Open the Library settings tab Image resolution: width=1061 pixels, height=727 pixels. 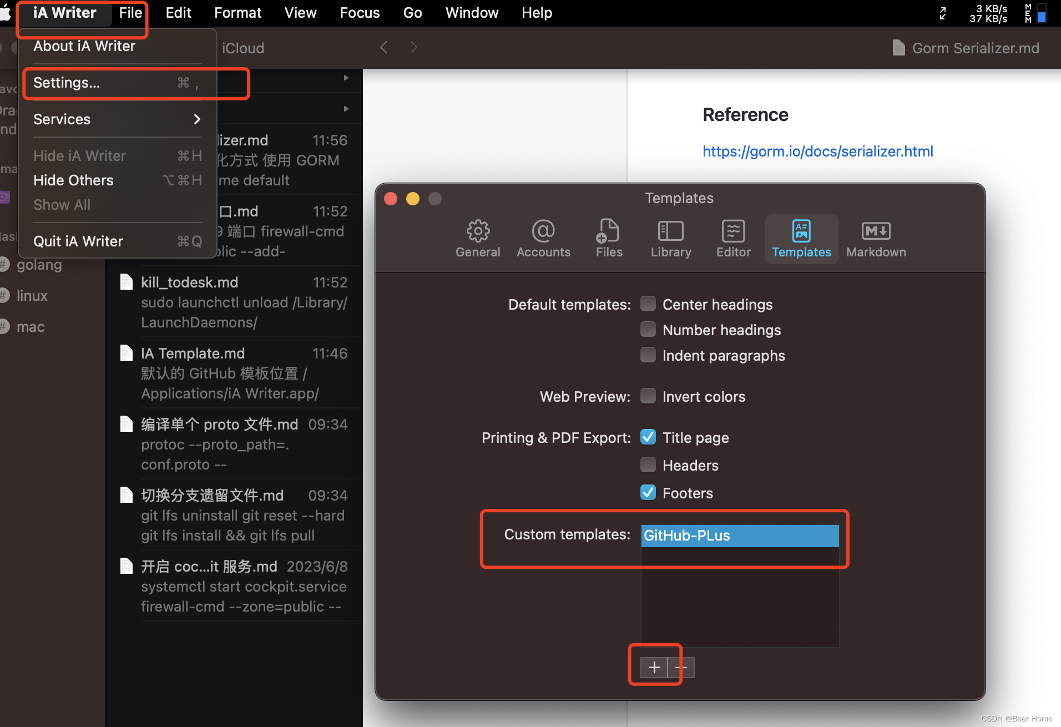point(671,239)
